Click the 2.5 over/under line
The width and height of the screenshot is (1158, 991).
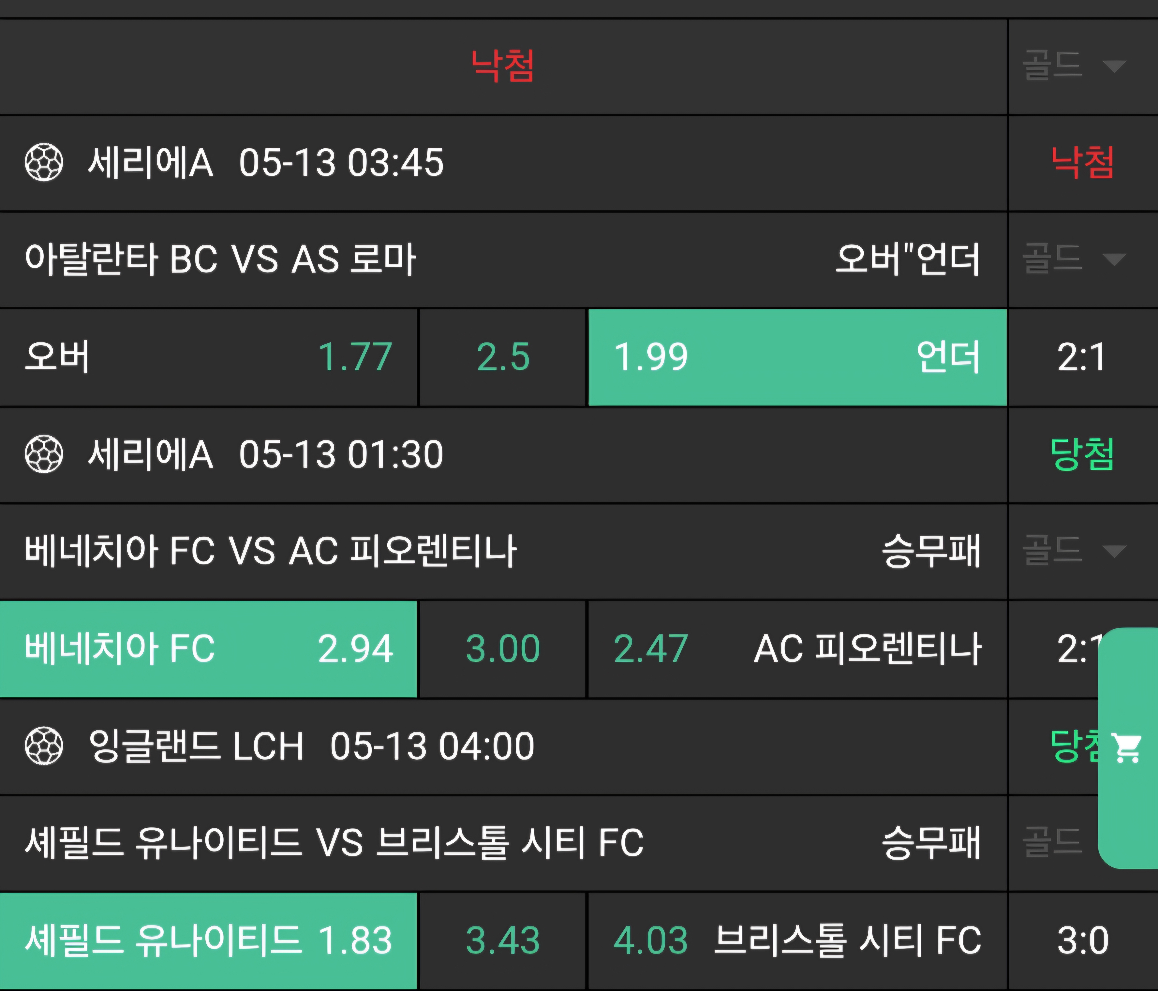click(x=502, y=357)
